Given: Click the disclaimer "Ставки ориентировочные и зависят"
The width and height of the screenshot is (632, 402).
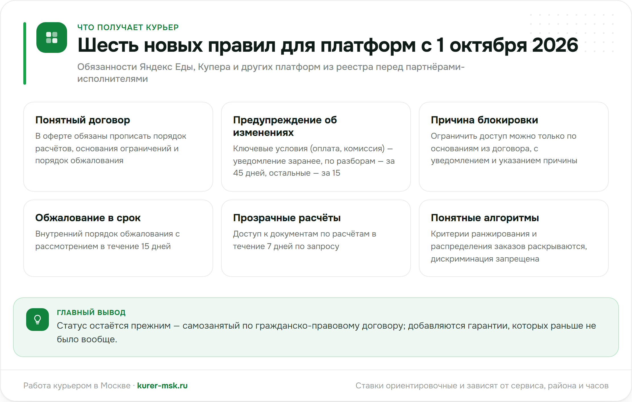Looking at the screenshot, I should point(427,386).
